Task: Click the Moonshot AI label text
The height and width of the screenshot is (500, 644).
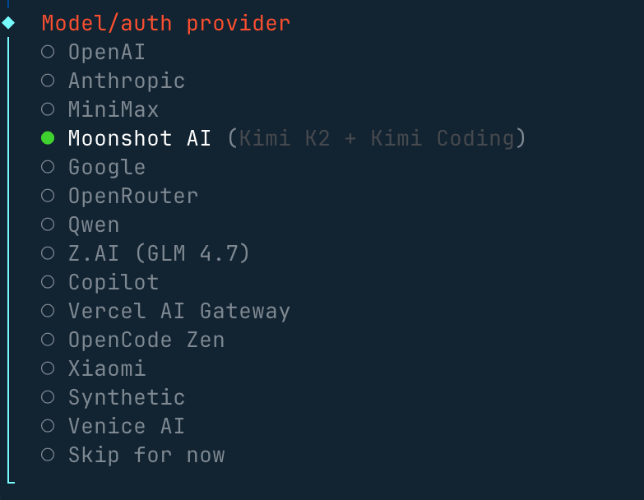Action: click(139, 138)
